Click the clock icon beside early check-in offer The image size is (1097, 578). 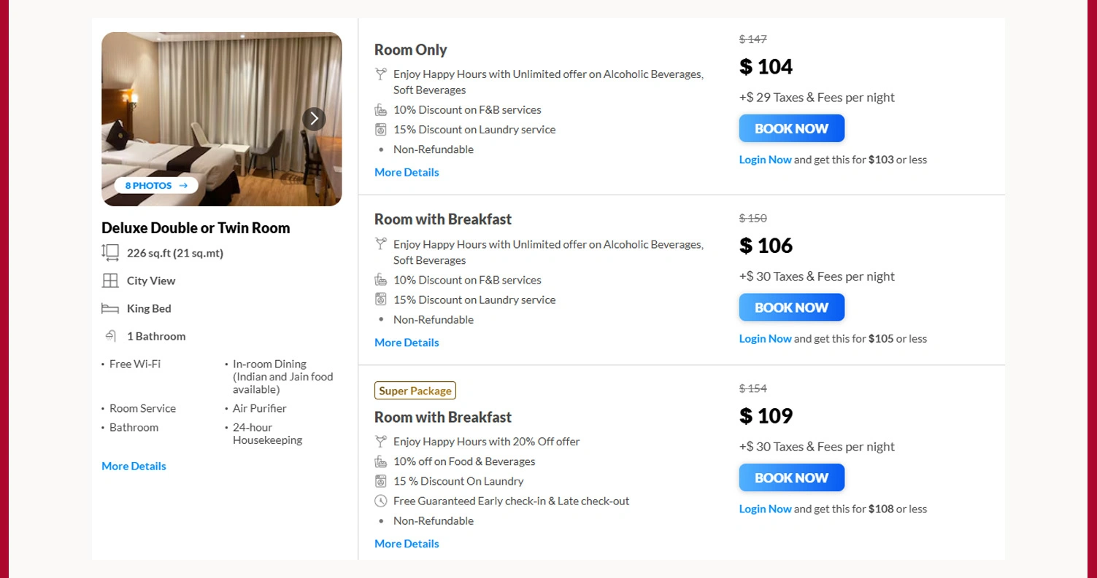pos(380,501)
